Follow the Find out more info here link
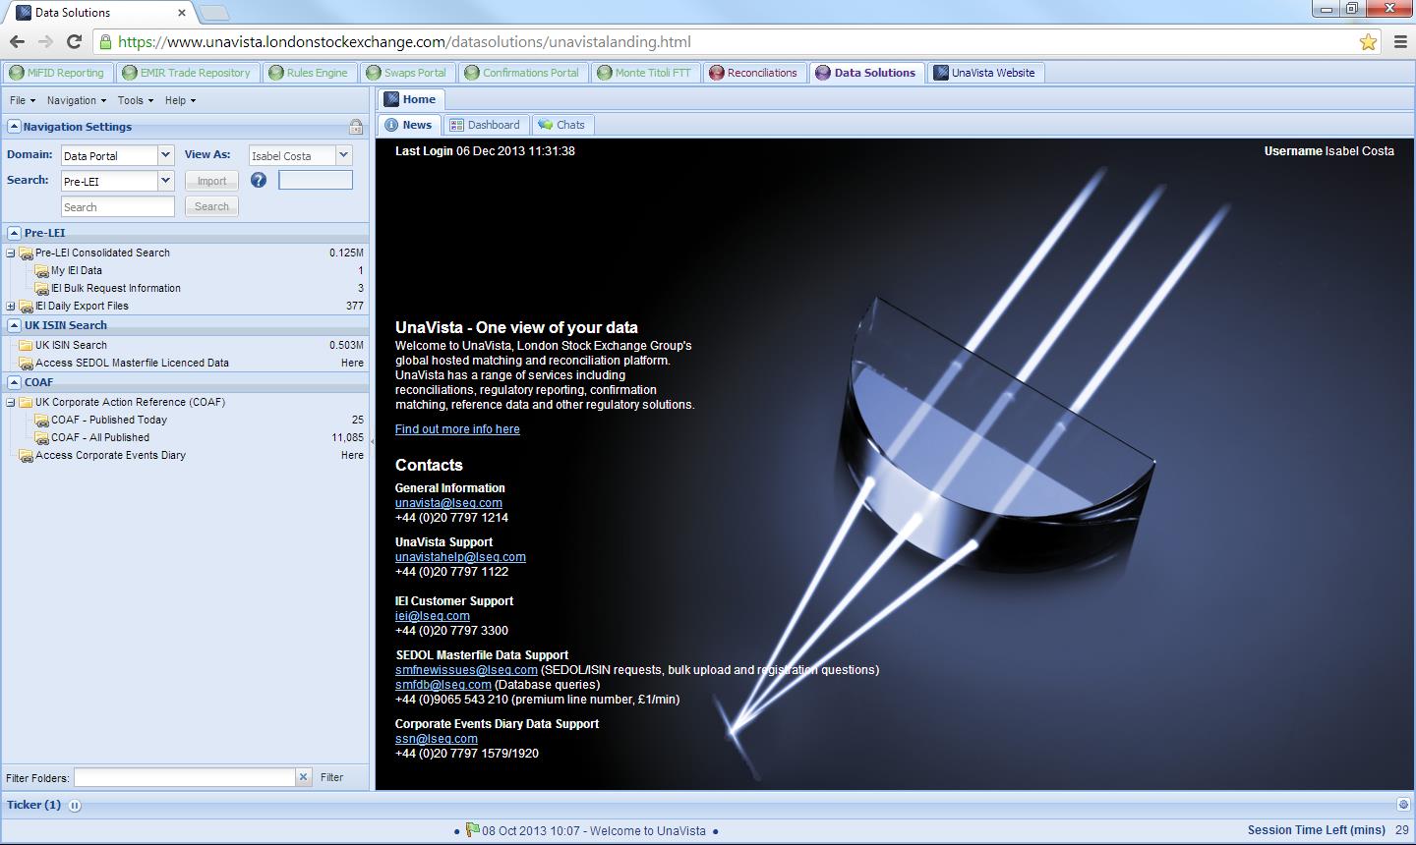 tap(457, 429)
